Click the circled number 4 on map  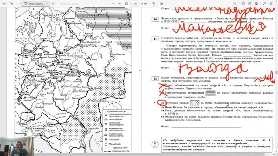tap(89, 72)
